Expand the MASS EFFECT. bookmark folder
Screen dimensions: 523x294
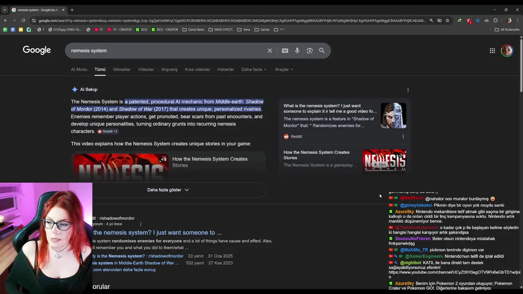coord(221,29)
